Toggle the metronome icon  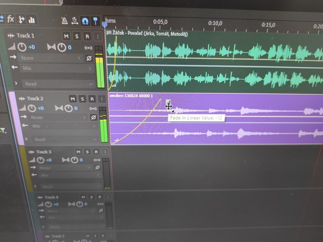[64, 21]
